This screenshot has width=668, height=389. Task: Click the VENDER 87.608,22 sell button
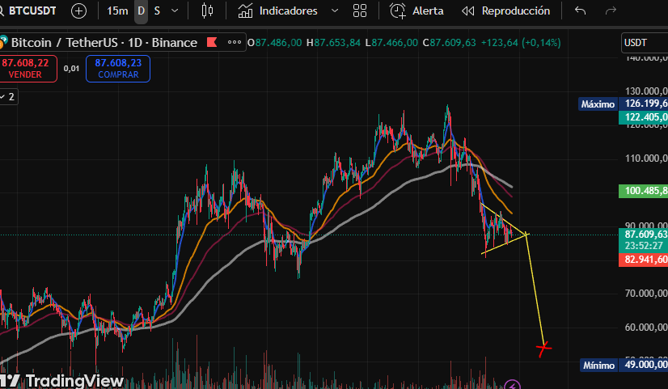25,69
